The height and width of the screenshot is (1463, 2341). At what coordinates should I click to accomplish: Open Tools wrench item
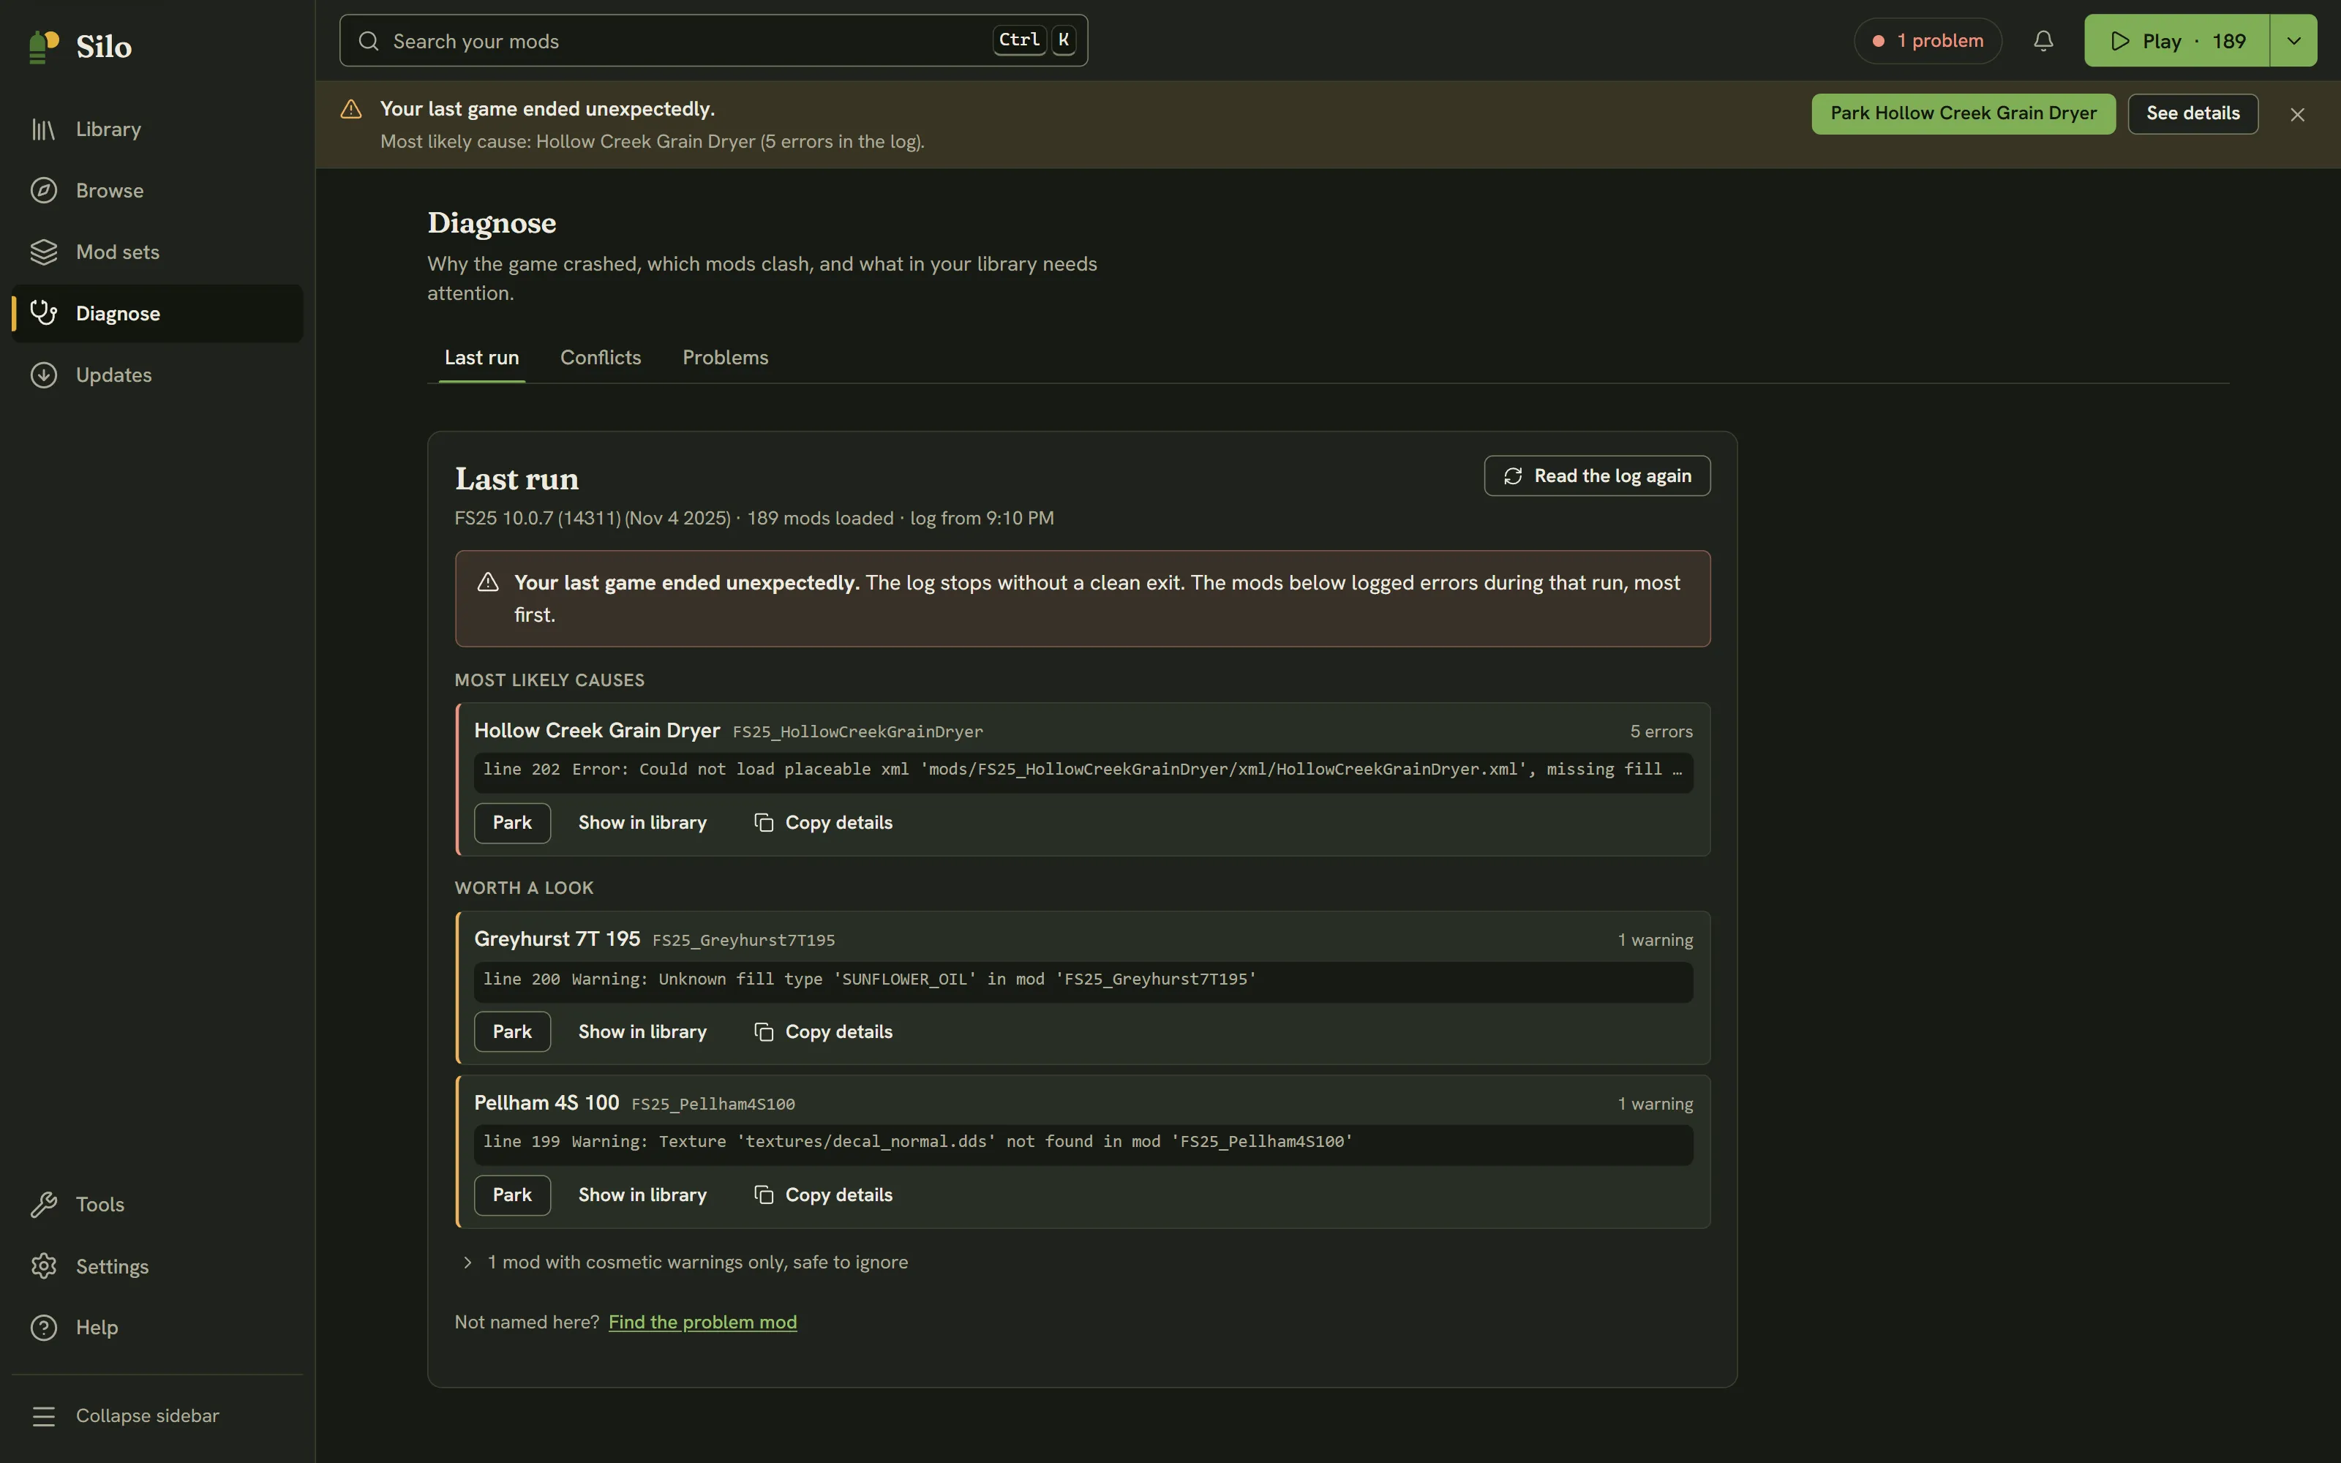click(157, 1205)
